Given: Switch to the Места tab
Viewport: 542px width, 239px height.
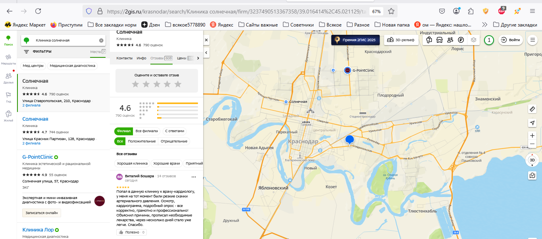Looking at the screenshot, I should (98, 52).
